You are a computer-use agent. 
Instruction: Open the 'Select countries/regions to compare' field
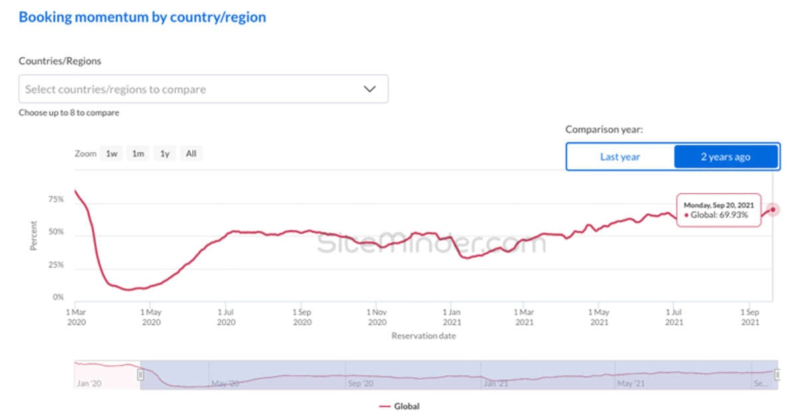(x=193, y=89)
